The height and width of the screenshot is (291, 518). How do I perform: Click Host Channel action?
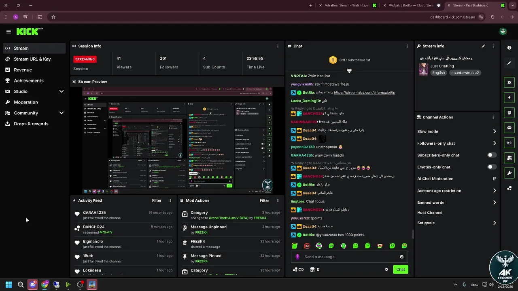click(x=430, y=213)
